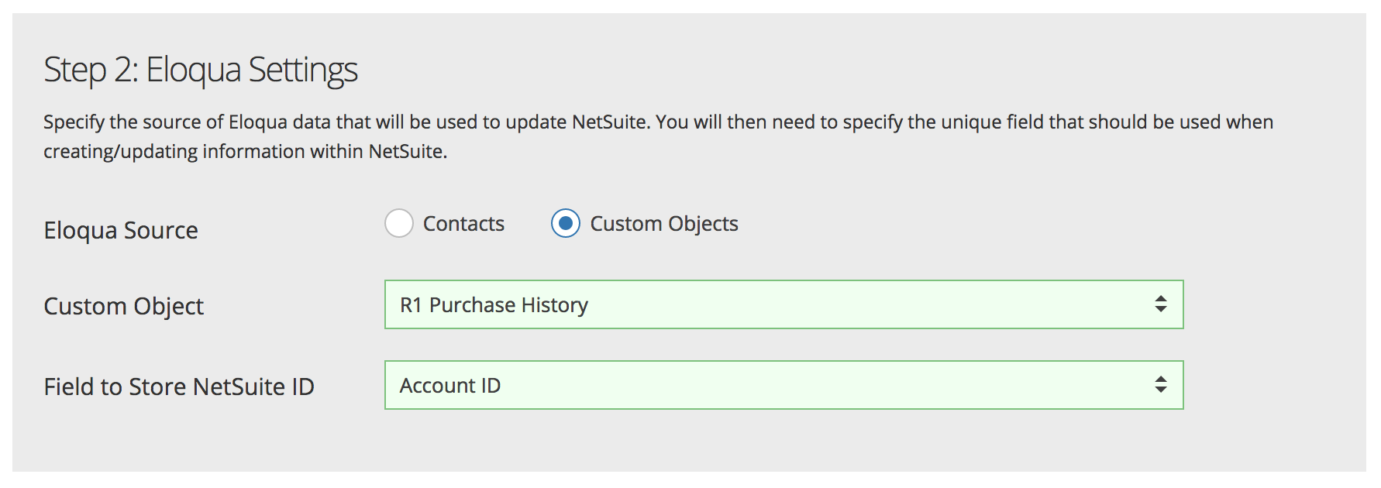Click down arrow in Custom Object select
1381x488 pixels.
(1160, 310)
